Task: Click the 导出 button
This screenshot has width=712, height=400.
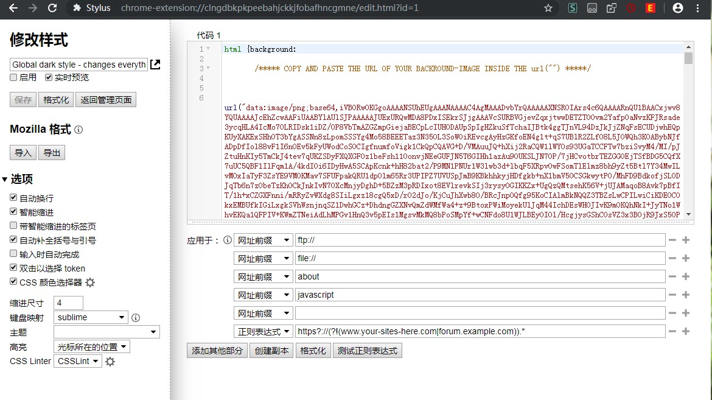Action: (52, 153)
